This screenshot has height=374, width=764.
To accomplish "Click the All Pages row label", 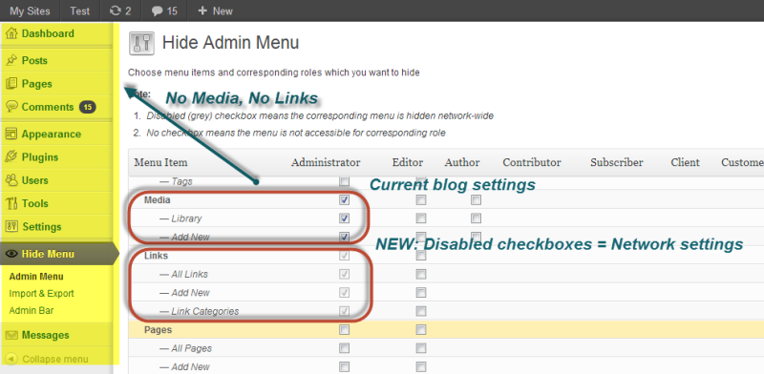I will [185, 348].
